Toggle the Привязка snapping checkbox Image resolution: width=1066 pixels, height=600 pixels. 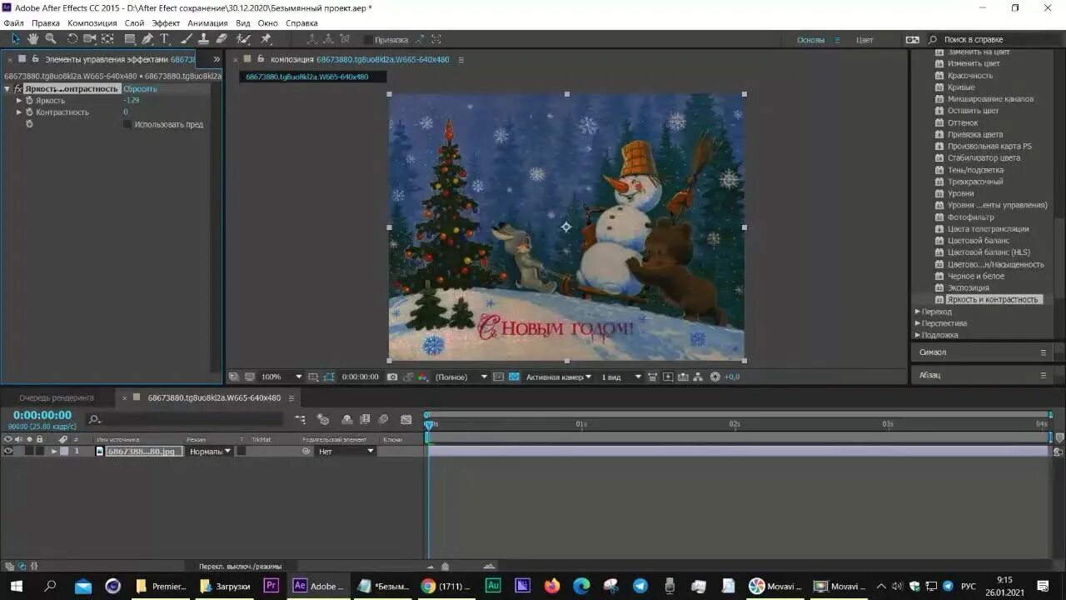click(368, 39)
